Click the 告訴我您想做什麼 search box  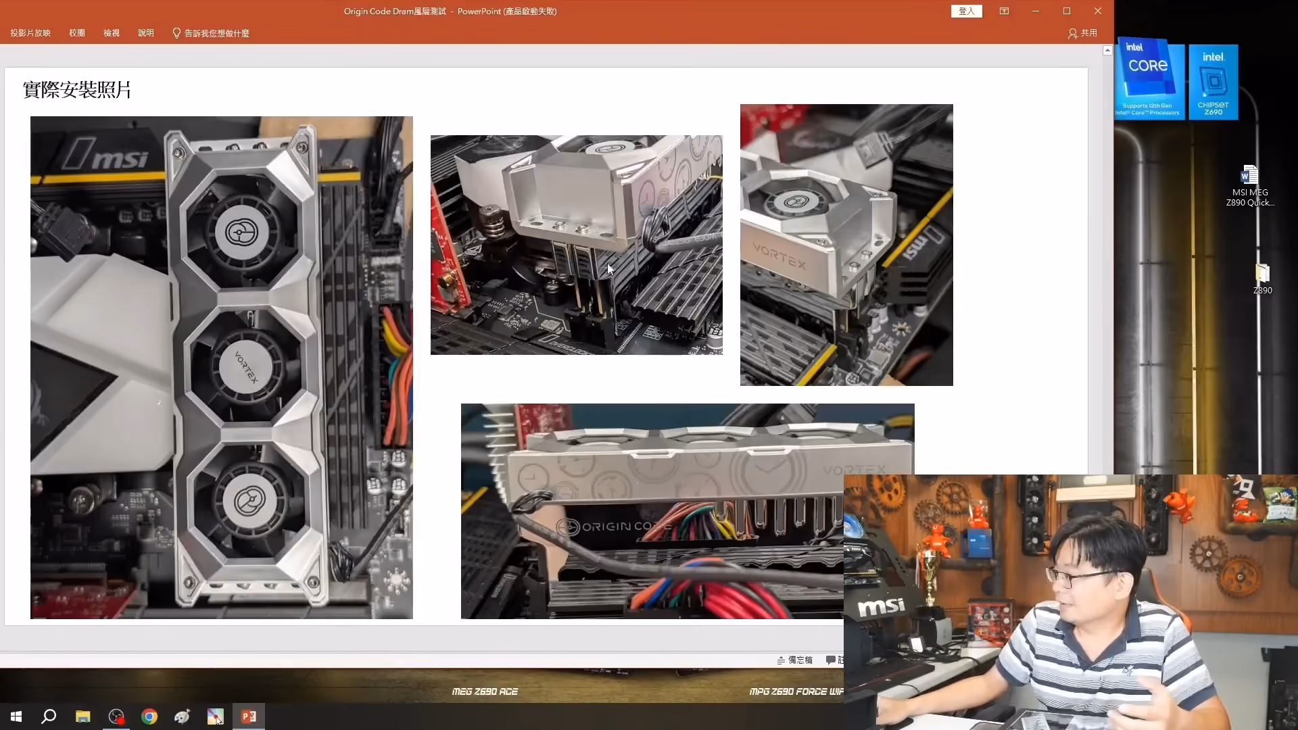(211, 33)
